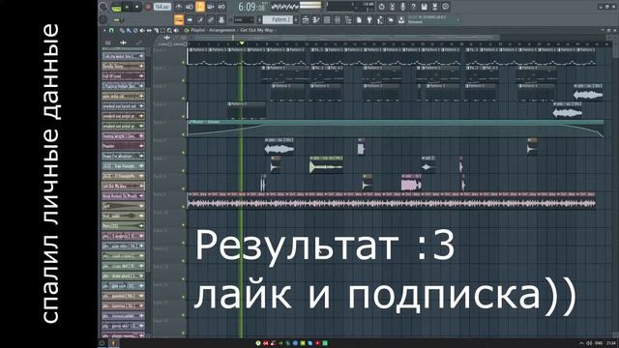The height and width of the screenshot is (348, 619).
Task: Open the Pattern 2 selector
Action: coord(279,19)
